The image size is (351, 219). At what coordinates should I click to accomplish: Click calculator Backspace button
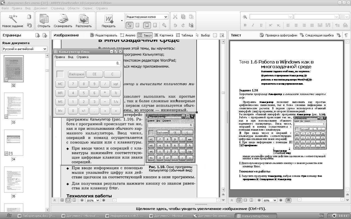pos(77,74)
